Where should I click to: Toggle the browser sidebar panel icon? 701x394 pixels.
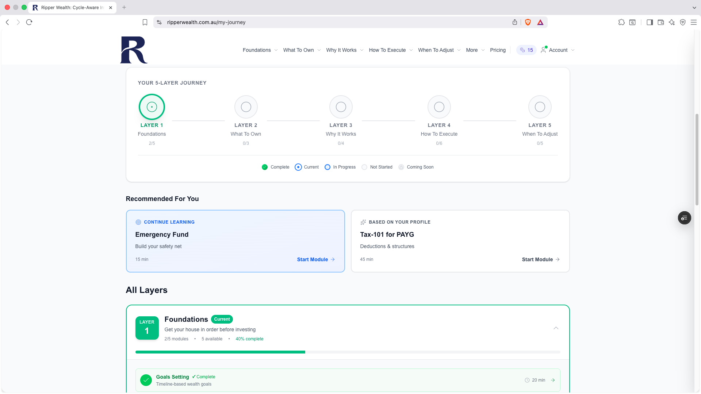pos(650,22)
